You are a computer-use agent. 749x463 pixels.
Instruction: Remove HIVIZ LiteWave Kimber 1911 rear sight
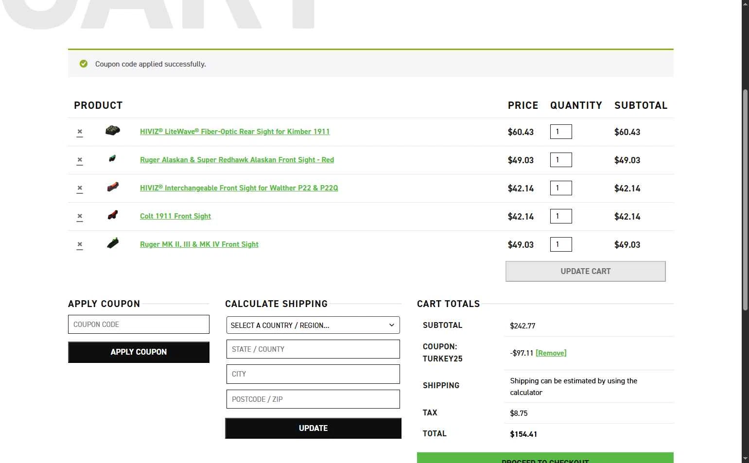pos(80,132)
